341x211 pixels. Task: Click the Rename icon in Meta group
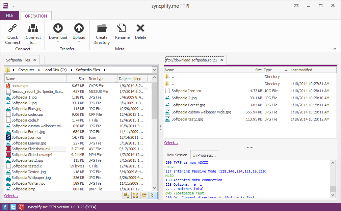coord(122,28)
